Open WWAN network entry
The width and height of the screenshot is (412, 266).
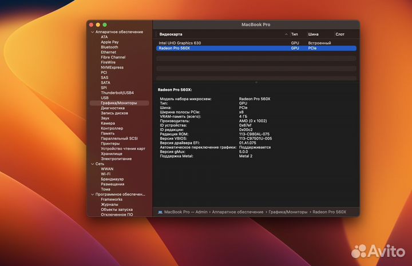point(107,169)
